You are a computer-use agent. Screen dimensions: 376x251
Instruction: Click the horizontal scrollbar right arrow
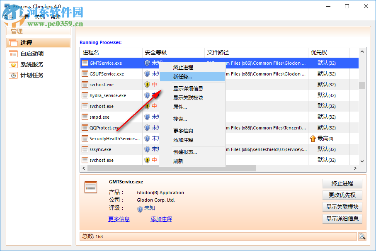[356, 168]
